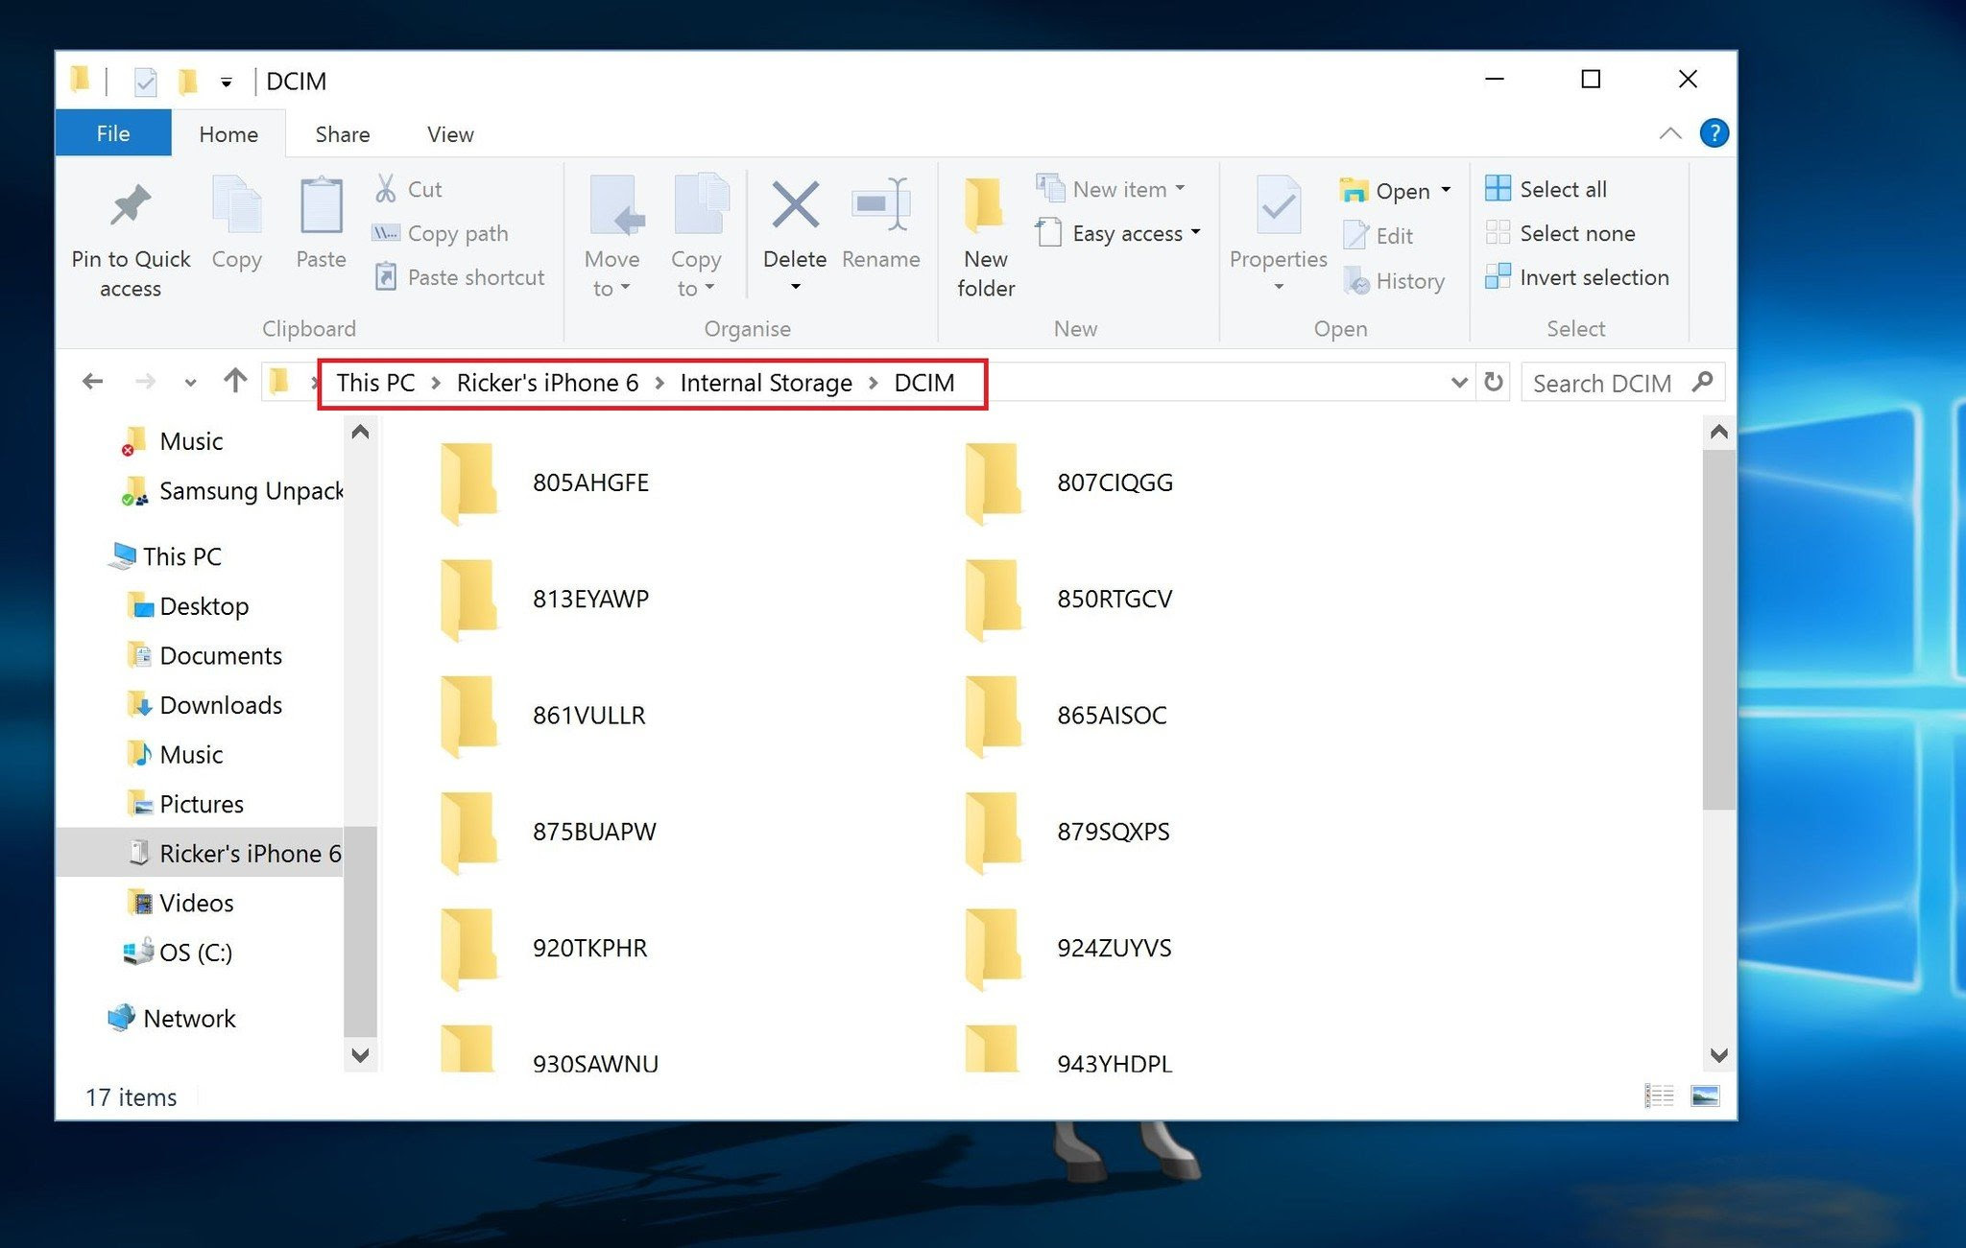Click the Pin to Quick access icon

pos(131,204)
